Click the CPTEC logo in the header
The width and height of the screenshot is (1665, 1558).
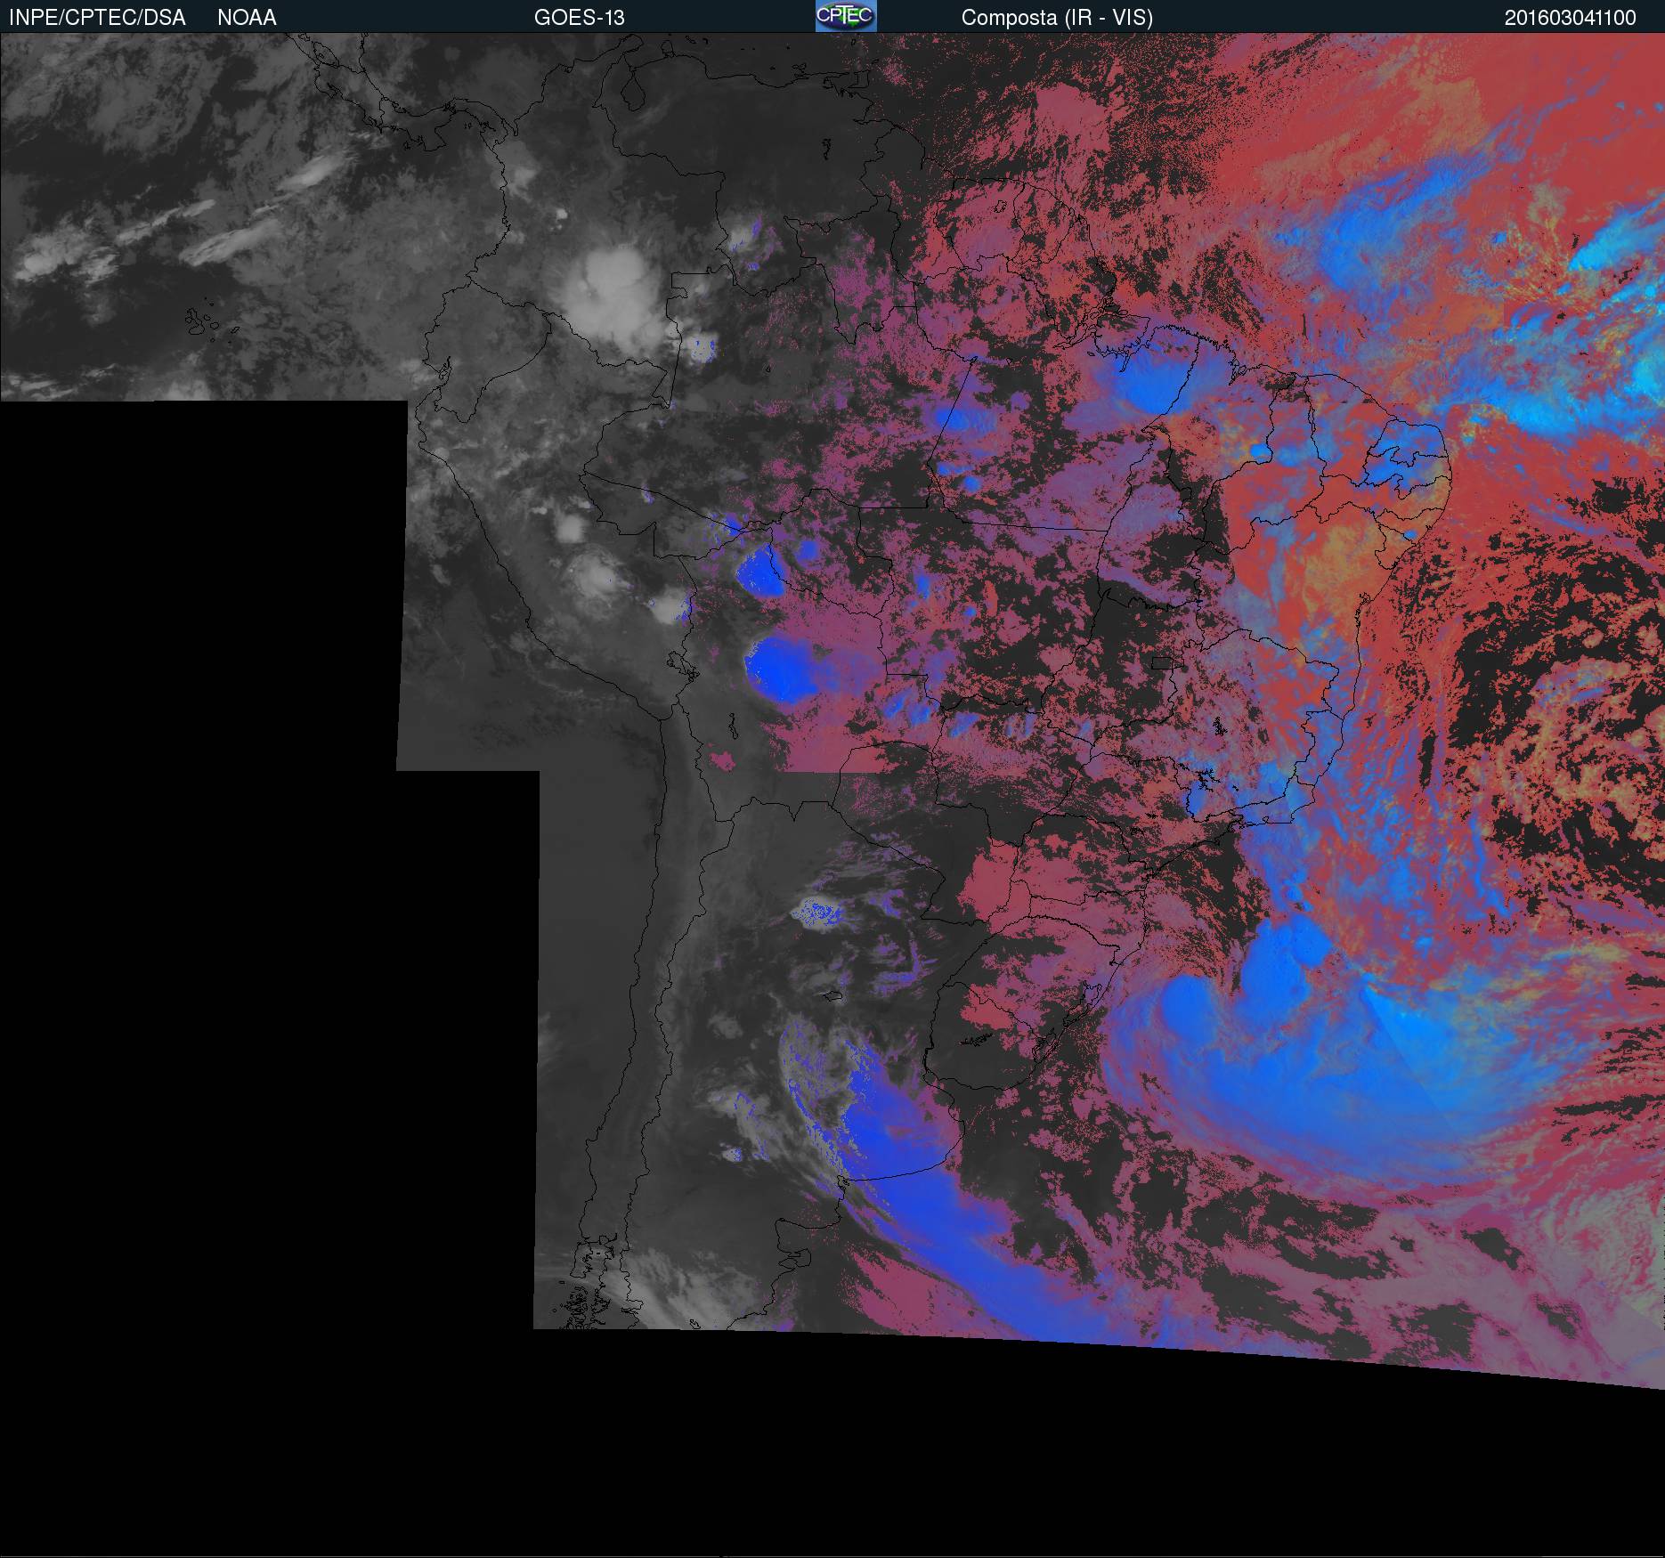(x=845, y=17)
